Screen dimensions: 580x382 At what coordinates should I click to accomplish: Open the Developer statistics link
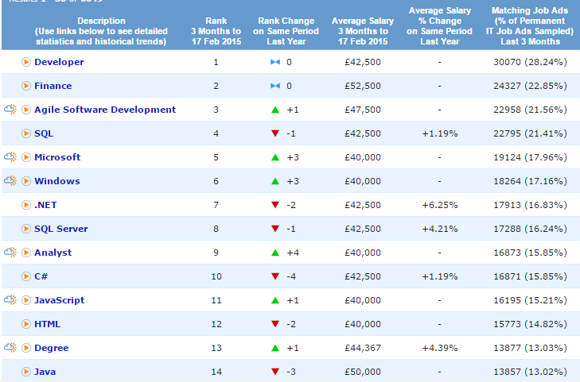pos(59,62)
